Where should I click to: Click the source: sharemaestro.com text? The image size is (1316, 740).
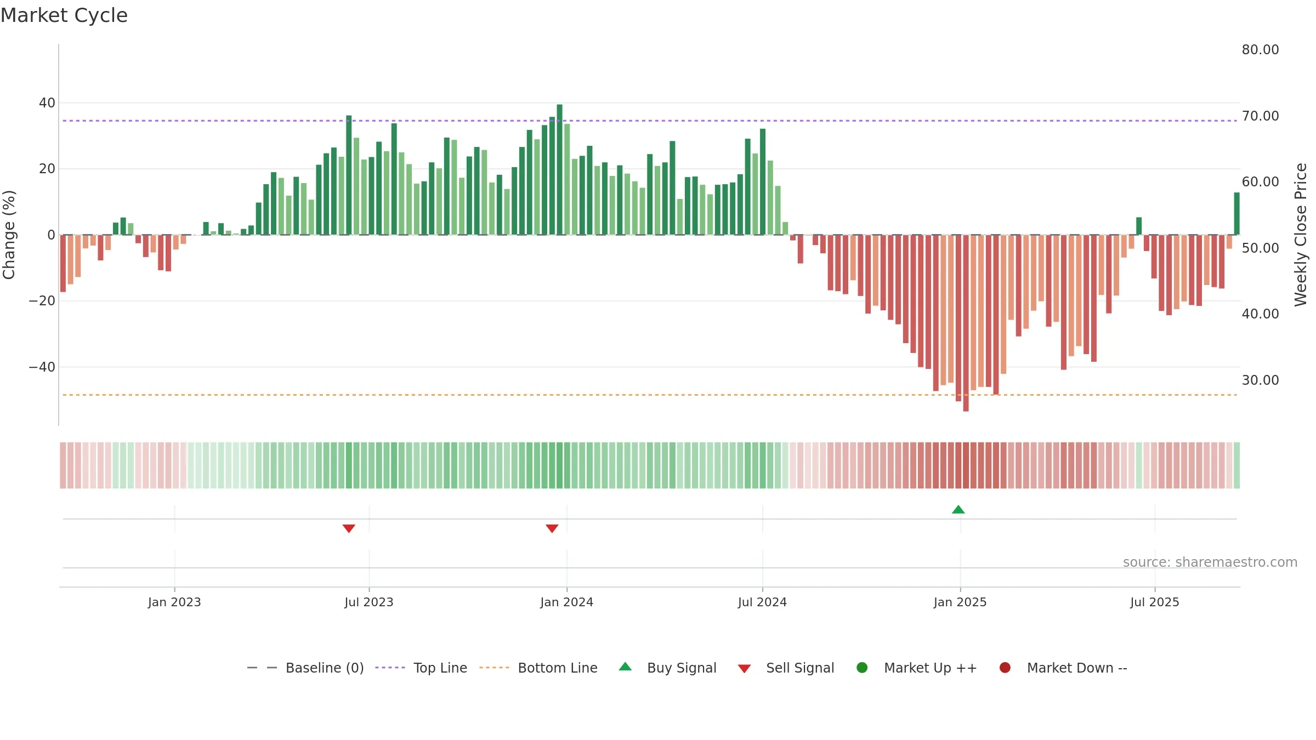click(x=1210, y=562)
